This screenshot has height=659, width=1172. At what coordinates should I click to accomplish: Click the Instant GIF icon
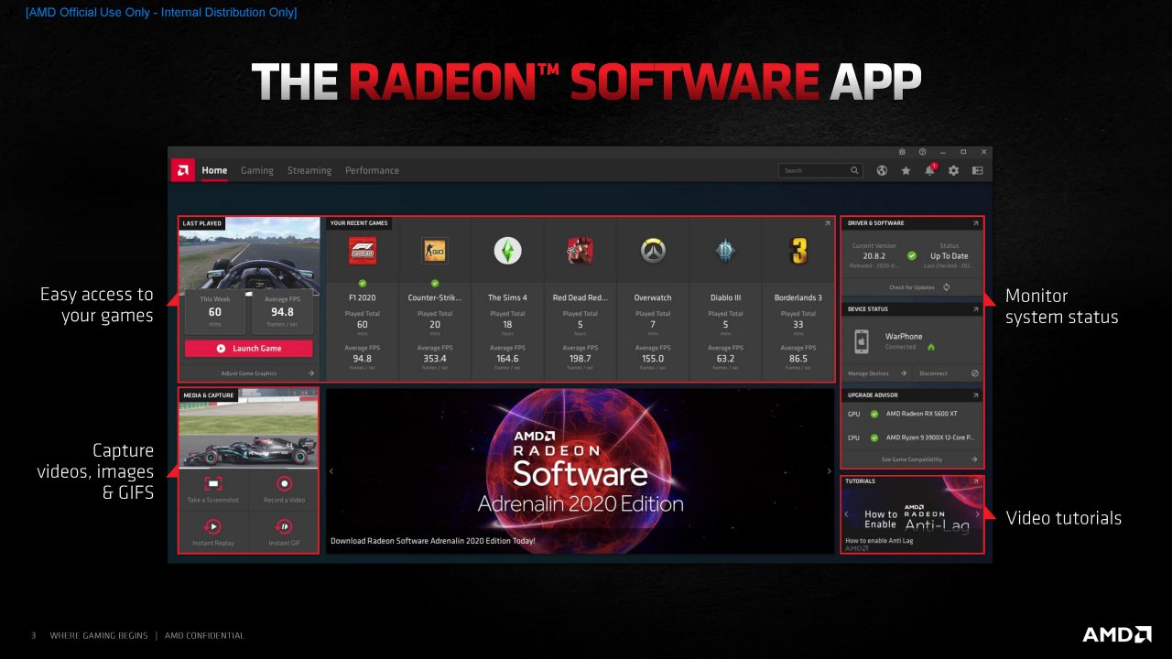pyautogui.click(x=285, y=526)
